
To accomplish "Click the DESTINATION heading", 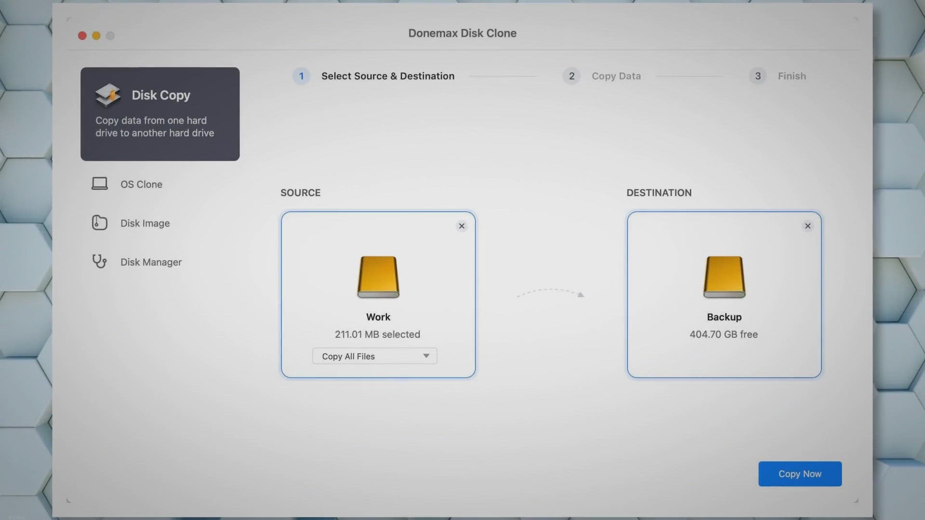I will (x=659, y=193).
